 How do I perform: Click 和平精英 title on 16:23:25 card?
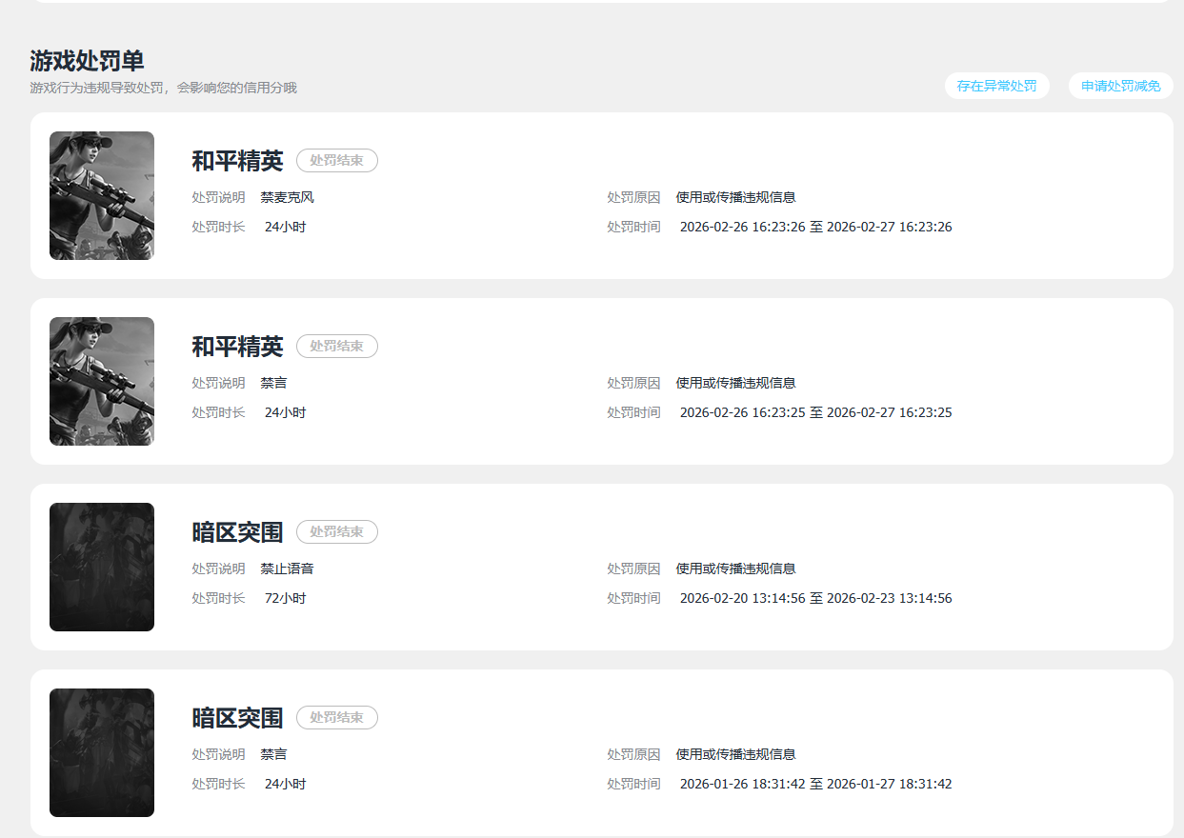point(237,347)
